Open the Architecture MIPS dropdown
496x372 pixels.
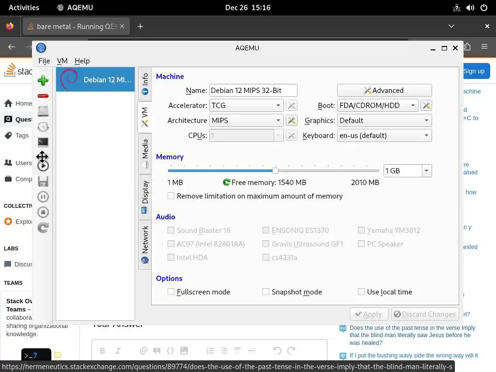246,121
